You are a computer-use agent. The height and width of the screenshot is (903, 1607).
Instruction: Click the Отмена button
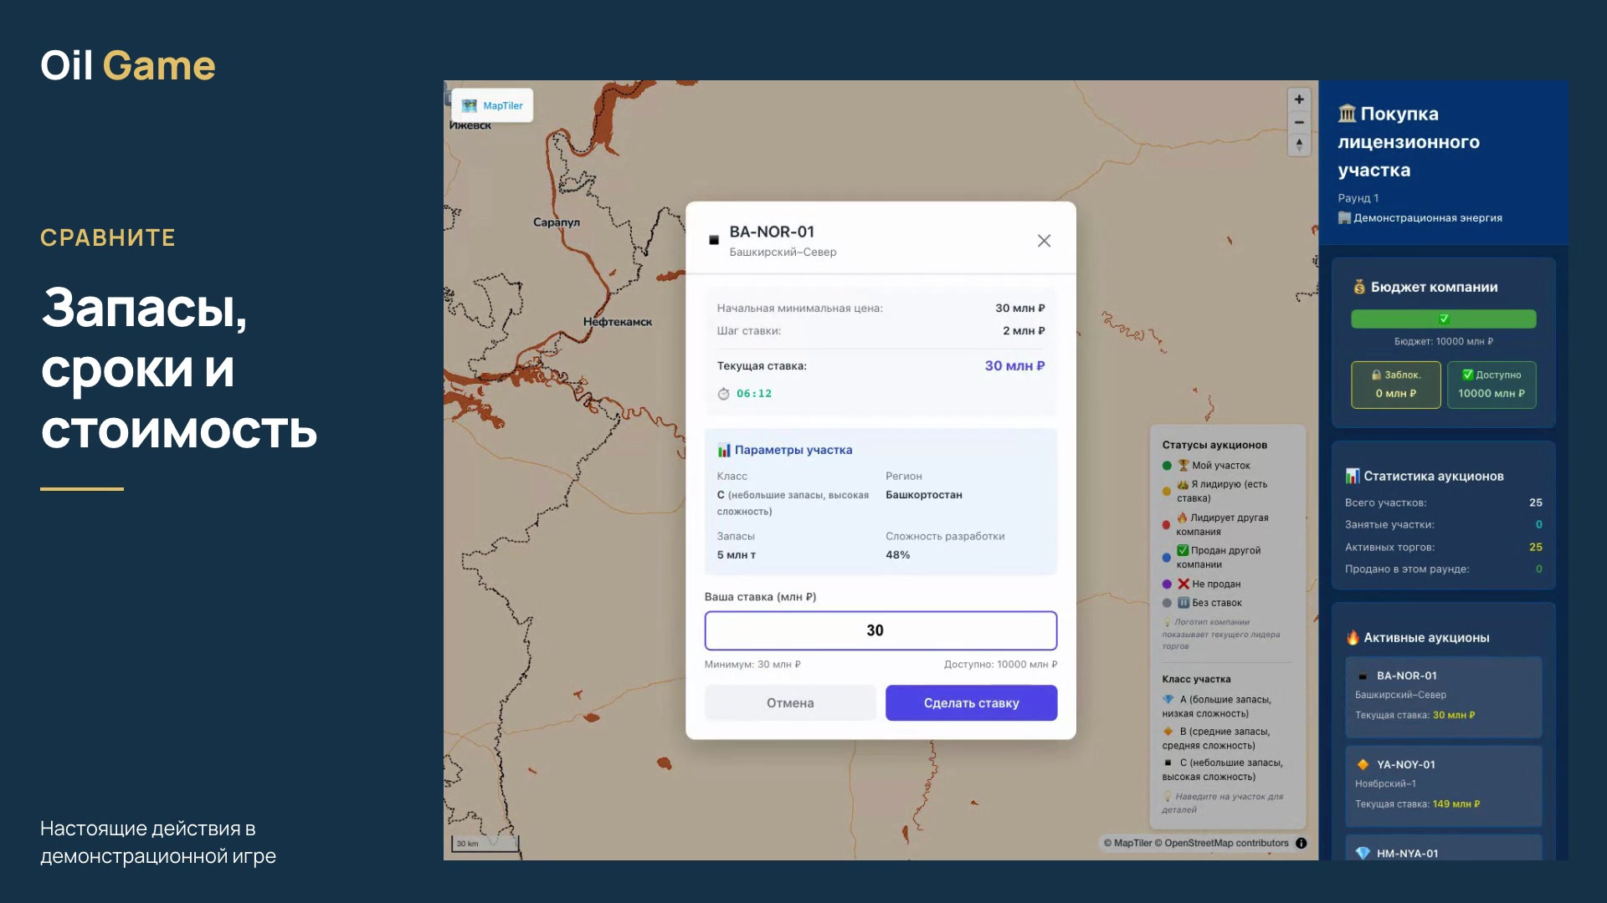(x=790, y=703)
